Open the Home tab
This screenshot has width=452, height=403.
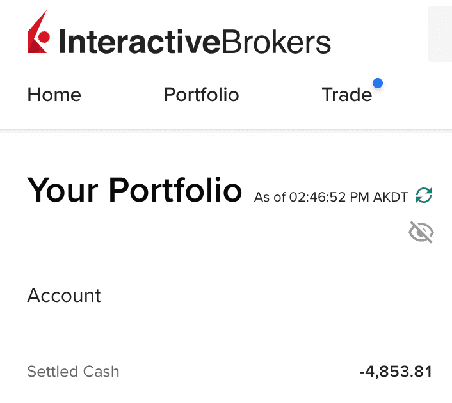(x=54, y=95)
